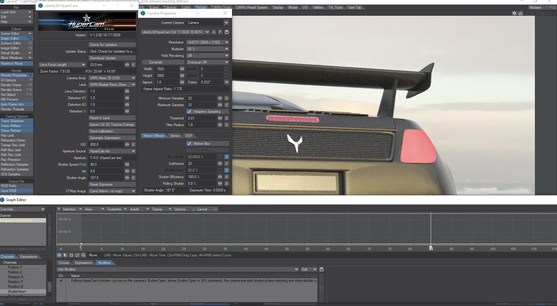Toggle Trace Reflect option
Screen dimensions: 557x306
(17, 126)
